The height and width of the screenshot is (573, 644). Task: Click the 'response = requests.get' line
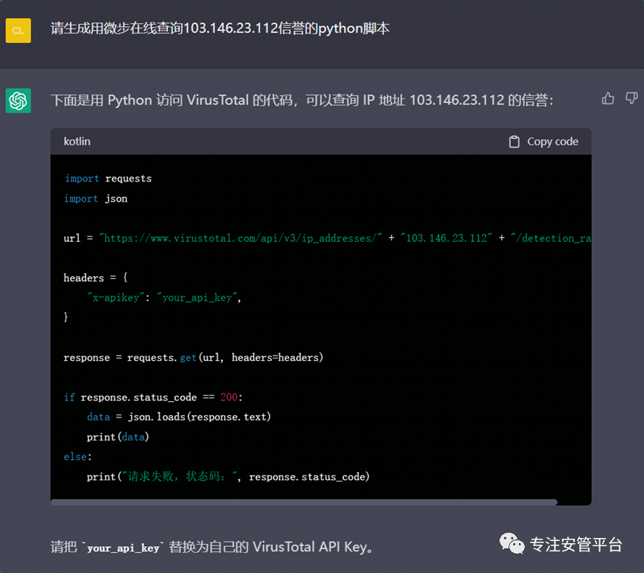coord(194,357)
